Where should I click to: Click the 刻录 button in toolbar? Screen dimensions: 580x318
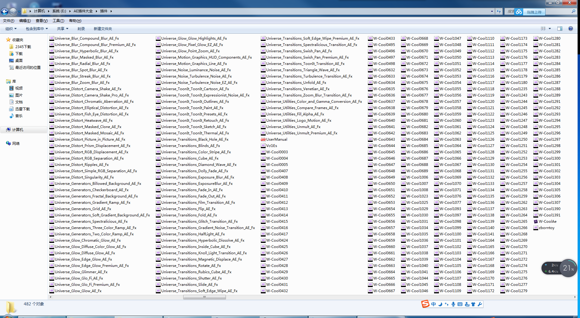click(x=81, y=29)
